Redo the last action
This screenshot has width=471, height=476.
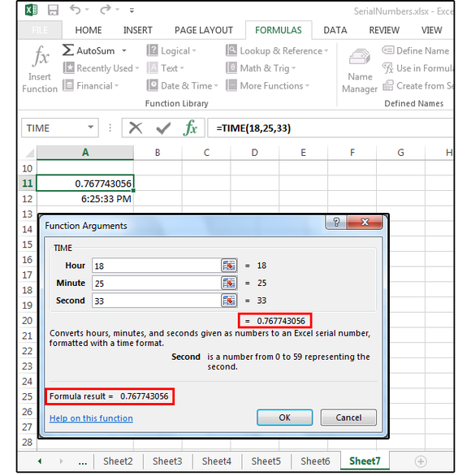coord(106,10)
